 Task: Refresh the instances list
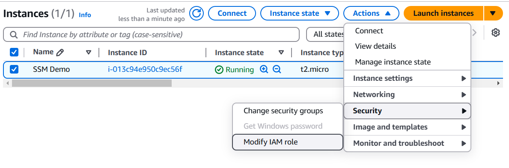tap(196, 13)
